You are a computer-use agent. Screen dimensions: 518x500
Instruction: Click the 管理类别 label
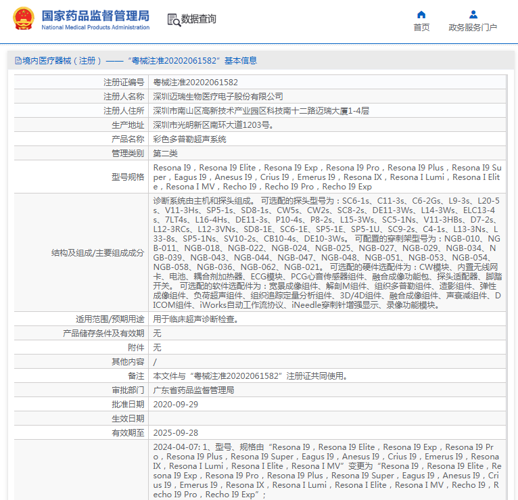coord(128,154)
